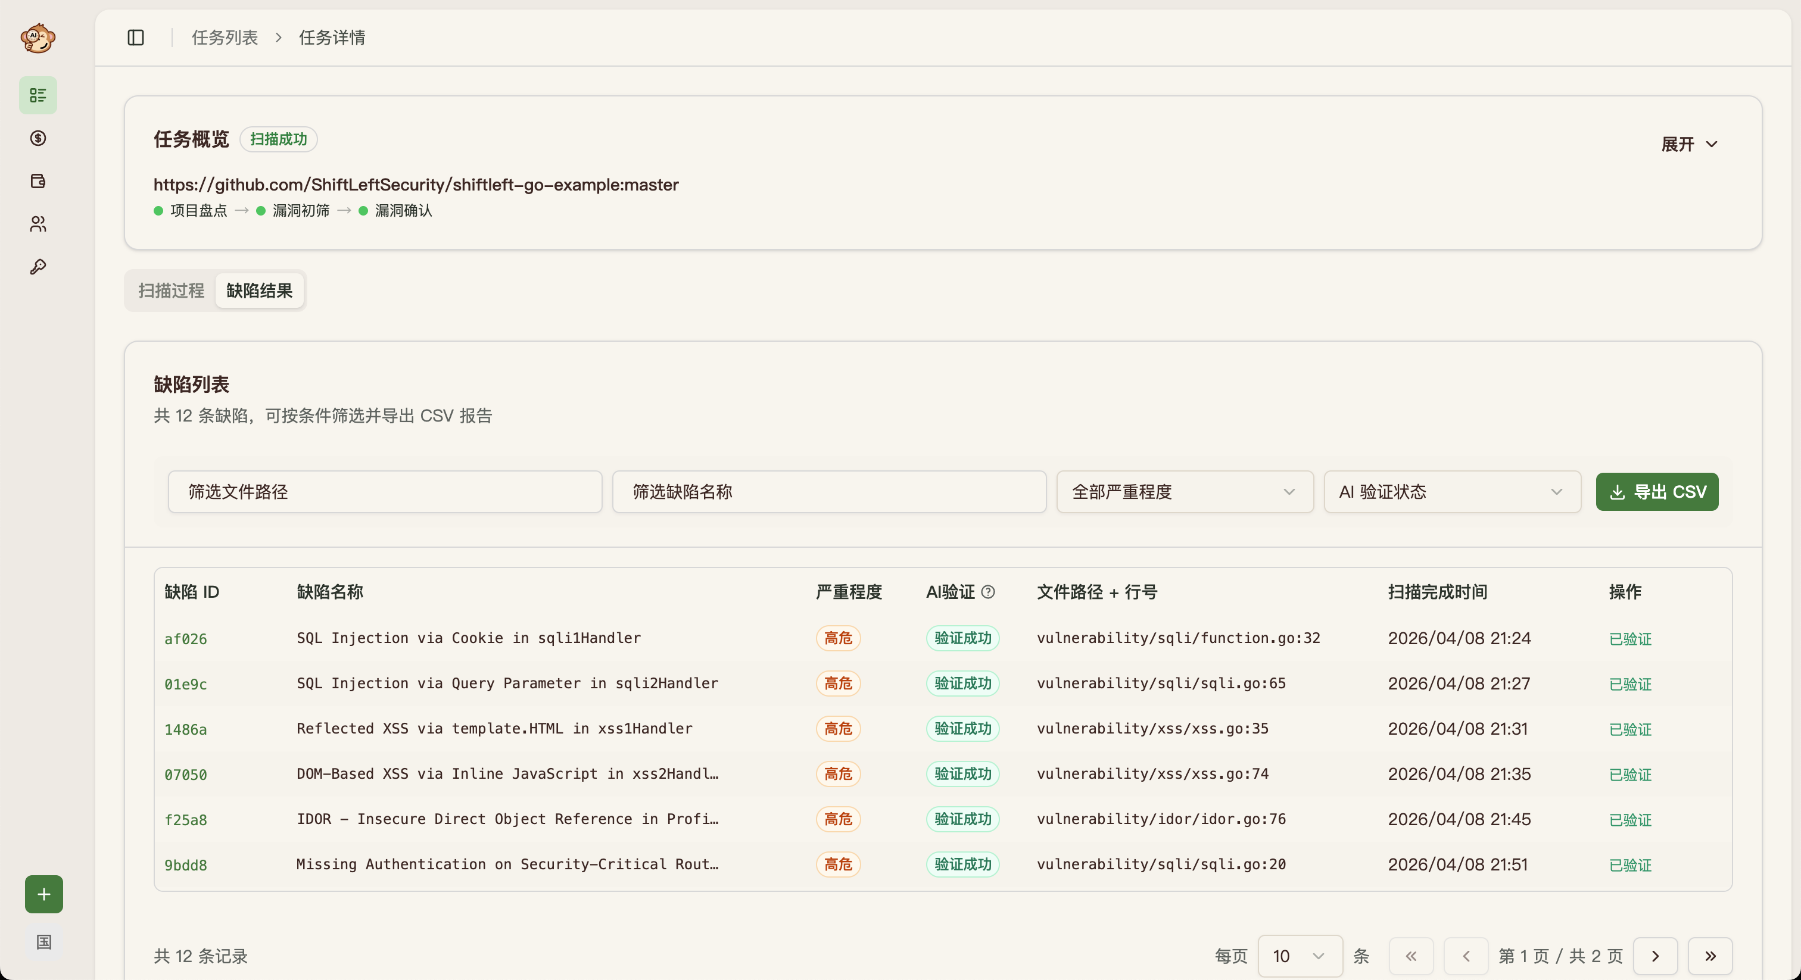Open the wallet sidebar icon
The height and width of the screenshot is (980, 1801).
(x=38, y=181)
